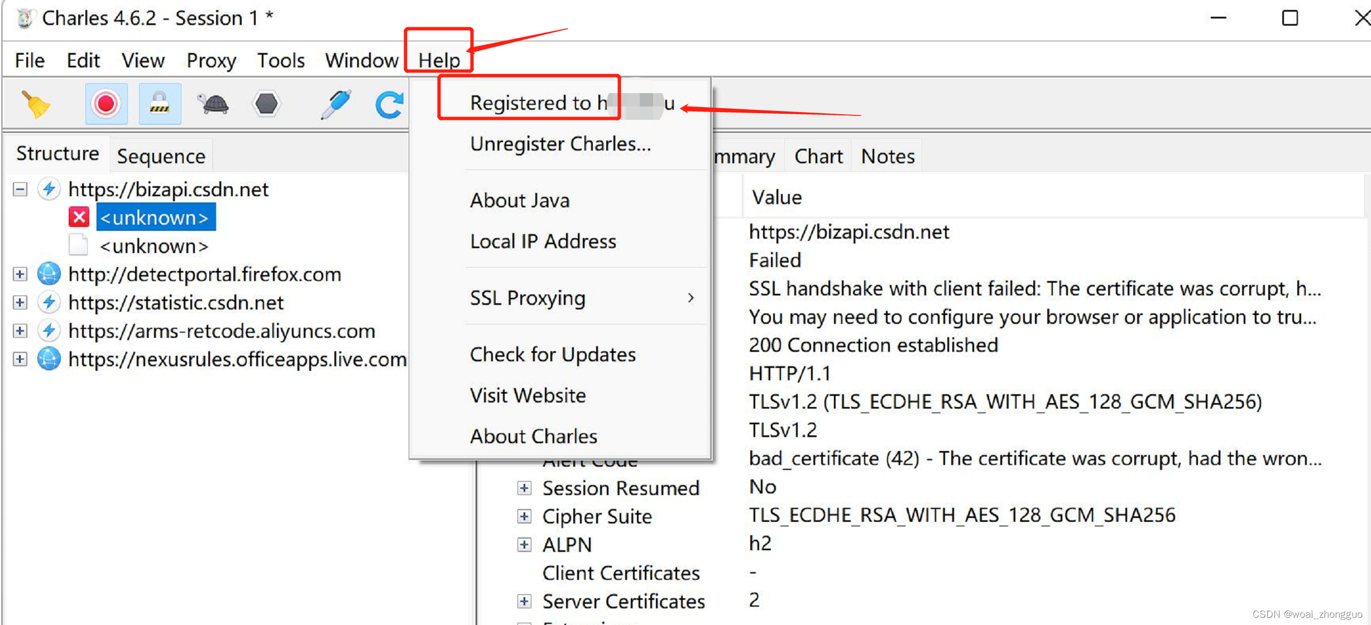Click the broom clear session icon
This screenshot has width=1371, height=625.
(36, 104)
